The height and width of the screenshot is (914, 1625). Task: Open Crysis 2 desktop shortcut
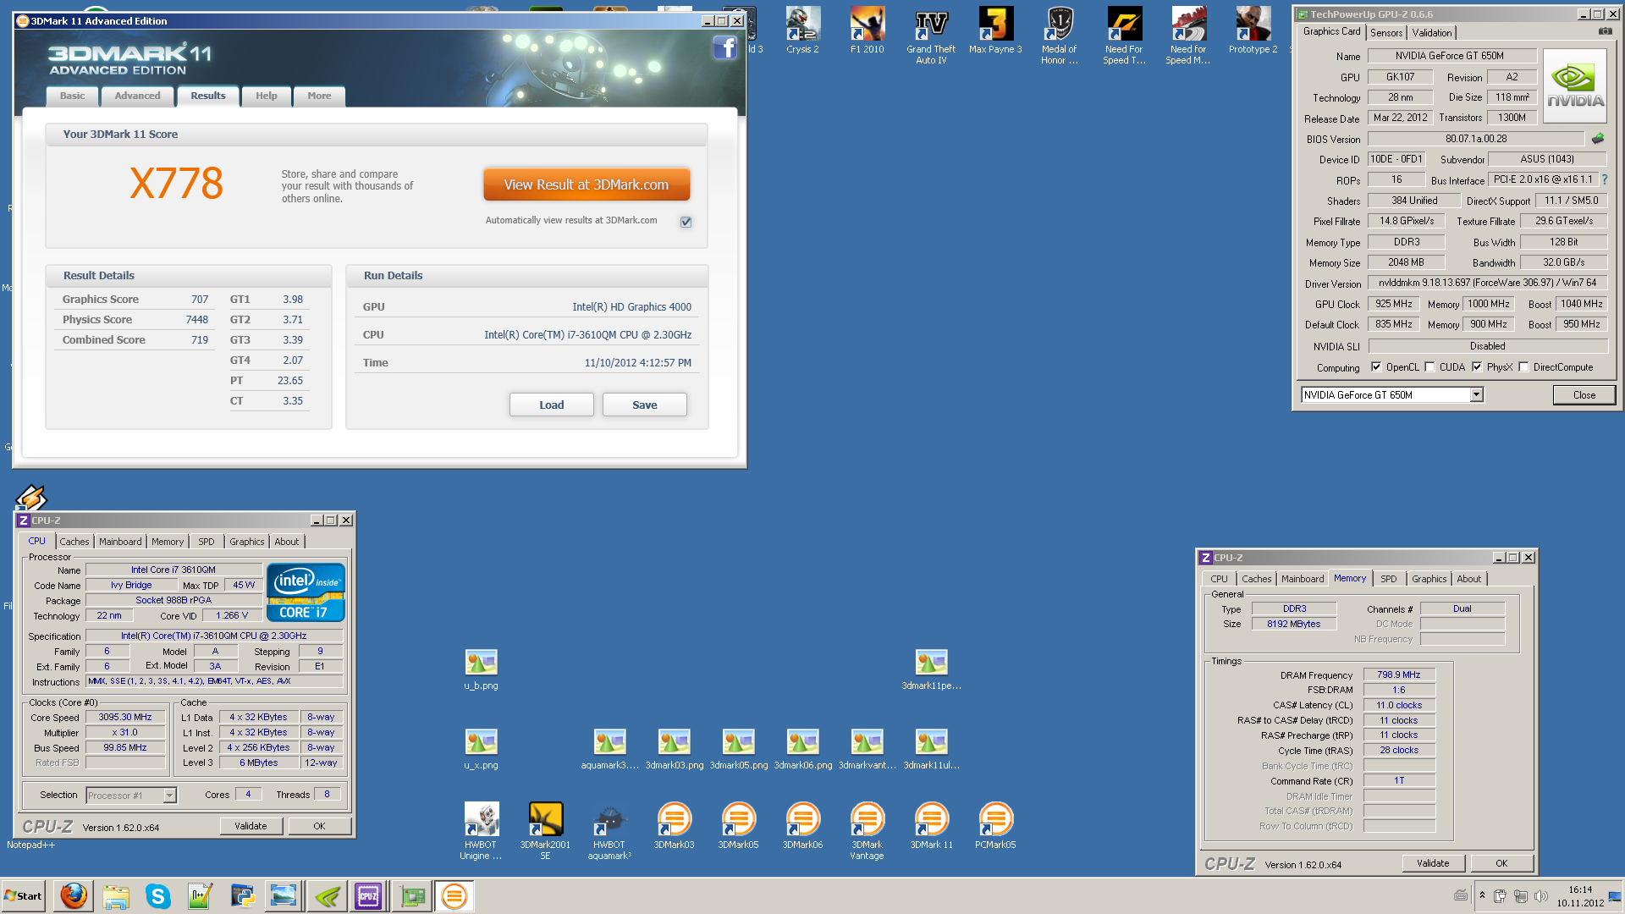[x=802, y=31]
